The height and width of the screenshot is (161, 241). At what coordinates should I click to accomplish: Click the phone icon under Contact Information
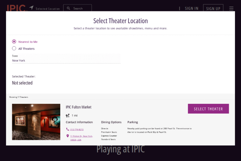click(67, 129)
